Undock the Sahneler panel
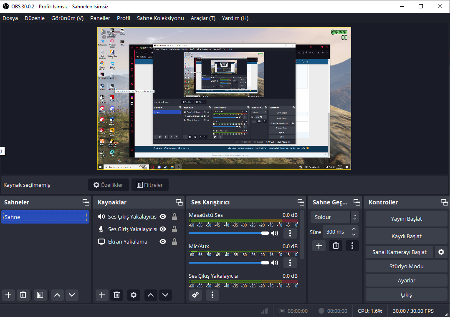The height and width of the screenshot is (317, 450). coord(86,202)
